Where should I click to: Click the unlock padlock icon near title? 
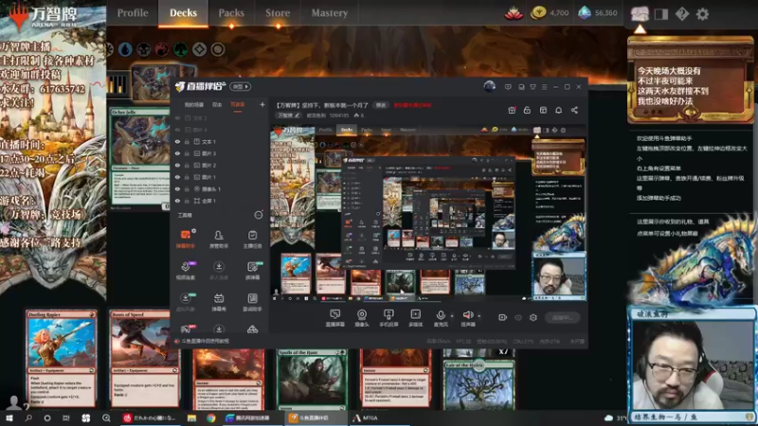tap(527, 110)
